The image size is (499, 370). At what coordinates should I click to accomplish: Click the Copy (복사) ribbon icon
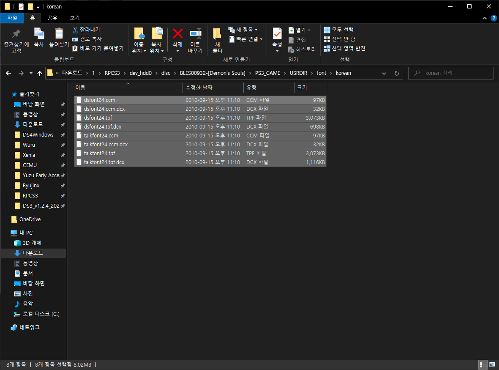click(39, 38)
